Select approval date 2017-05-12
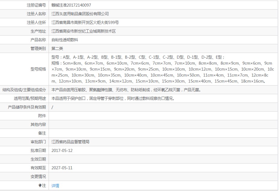 click(x=62, y=150)
